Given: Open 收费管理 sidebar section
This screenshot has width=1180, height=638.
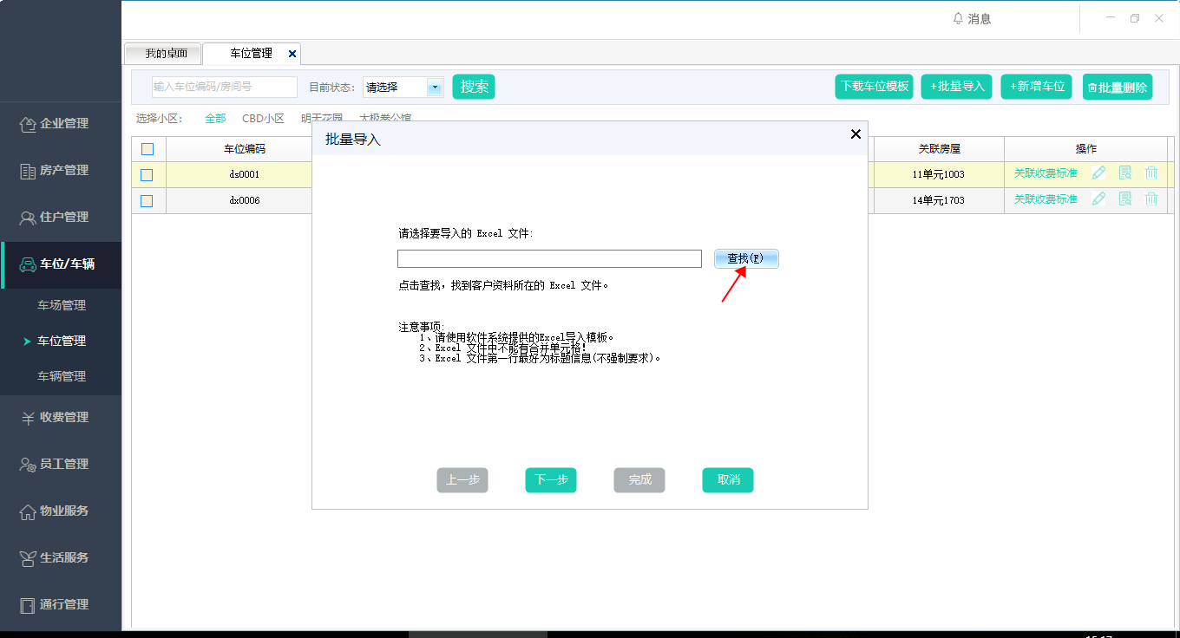Looking at the screenshot, I should tap(61, 418).
